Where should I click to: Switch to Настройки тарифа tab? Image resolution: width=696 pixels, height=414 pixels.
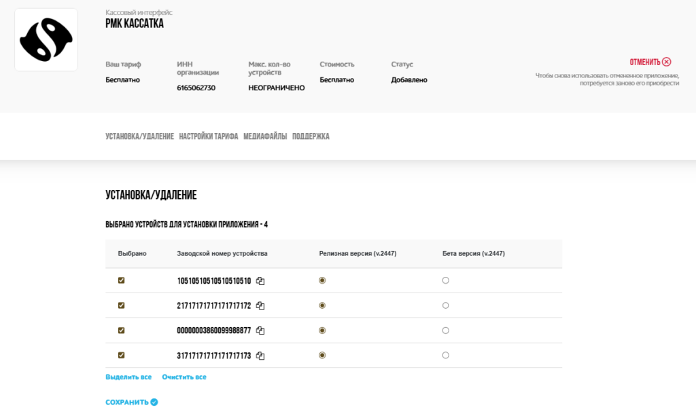[x=209, y=136]
